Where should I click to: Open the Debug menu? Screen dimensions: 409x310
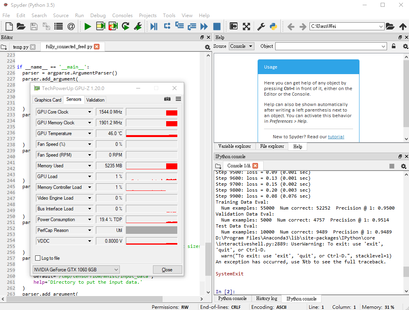98,15
